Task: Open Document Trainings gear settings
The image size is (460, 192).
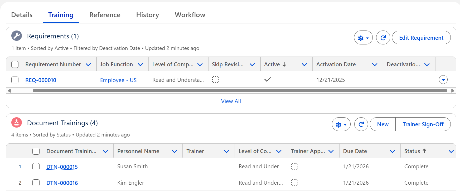Action: [x=341, y=124]
